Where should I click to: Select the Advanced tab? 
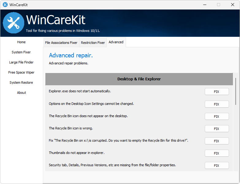(116, 42)
